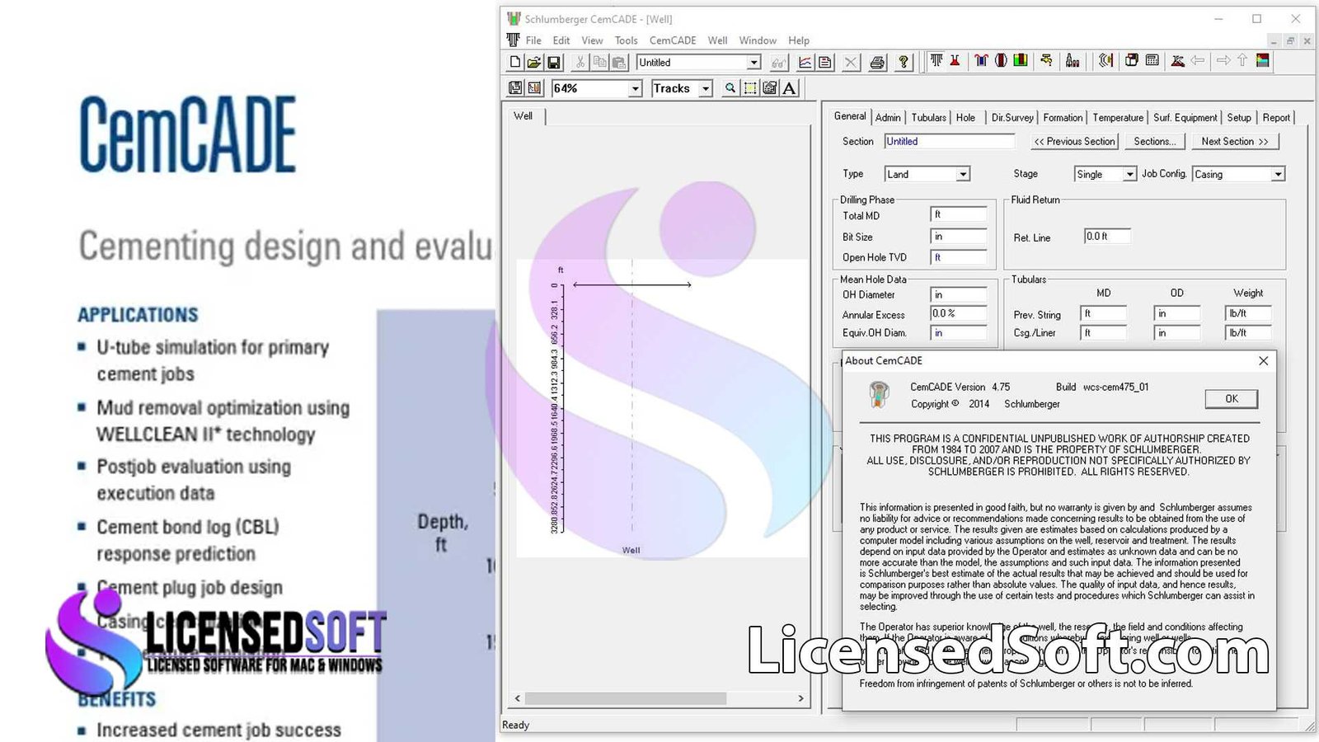Select the dotted selection rectangle icon
The image size is (1319, 742).
point(750,88)
